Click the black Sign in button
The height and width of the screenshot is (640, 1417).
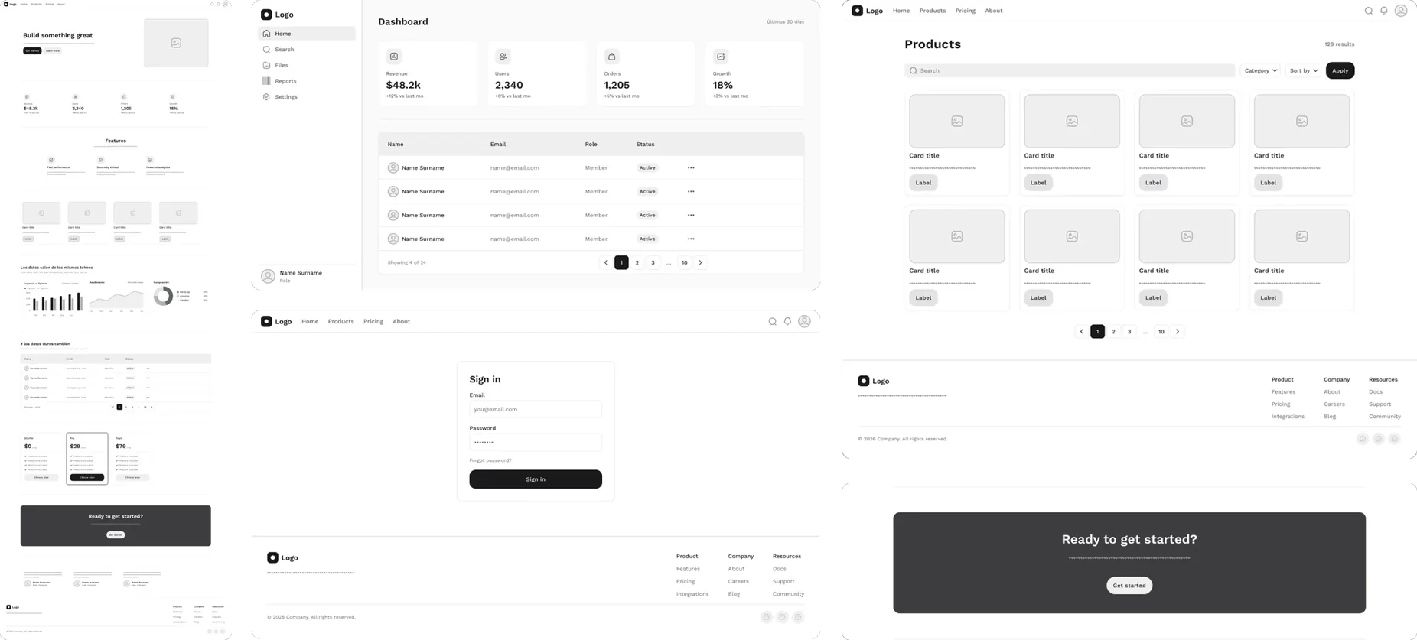click(x=536, y=479)
